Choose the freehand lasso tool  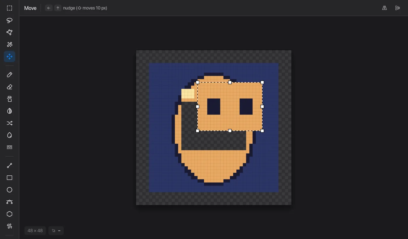coord(10,20)
